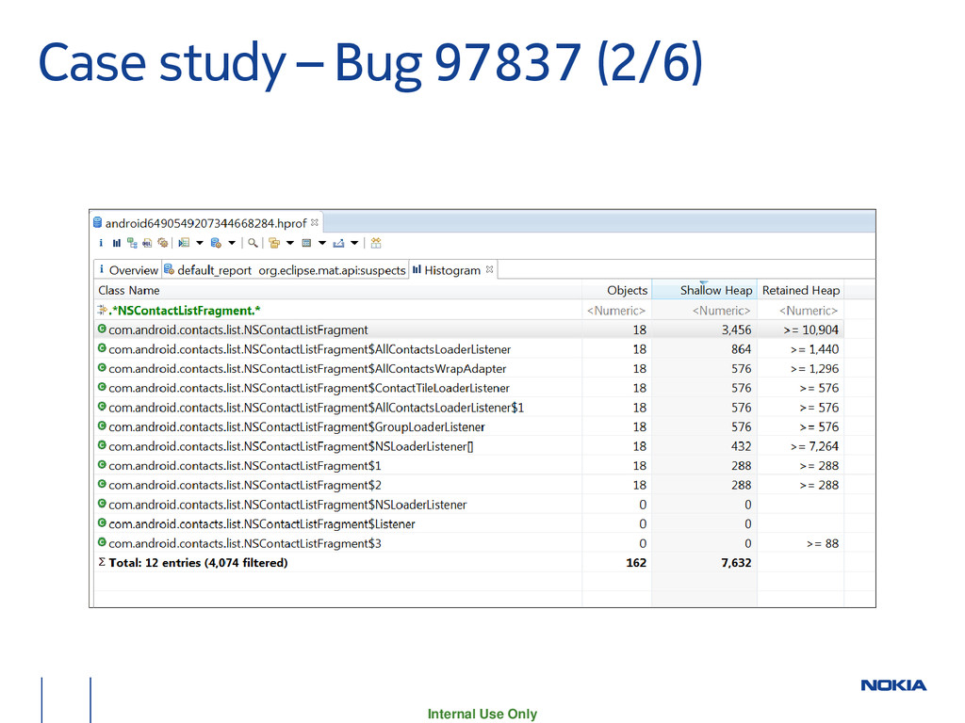Close the android hprof editor tab
The width and height of the screenshot is (965, 723).
[316, 223]
